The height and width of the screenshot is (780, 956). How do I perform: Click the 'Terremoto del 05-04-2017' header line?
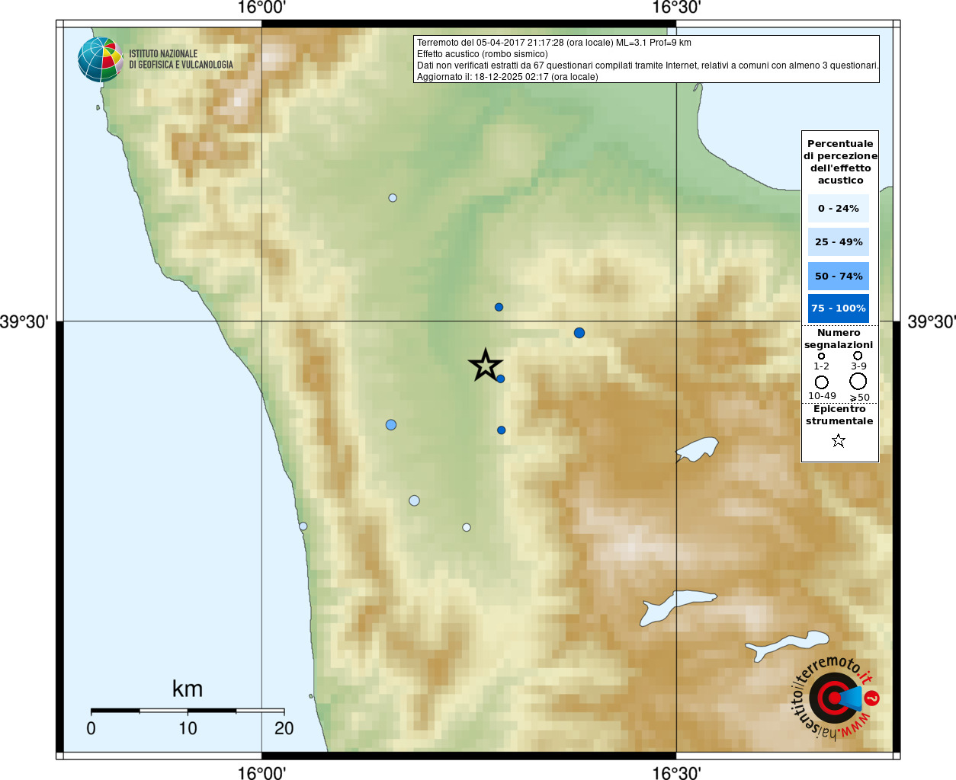point(554,43)
